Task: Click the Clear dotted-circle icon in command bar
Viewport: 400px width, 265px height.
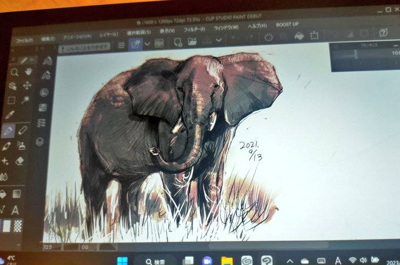Action: click(268, 38)
